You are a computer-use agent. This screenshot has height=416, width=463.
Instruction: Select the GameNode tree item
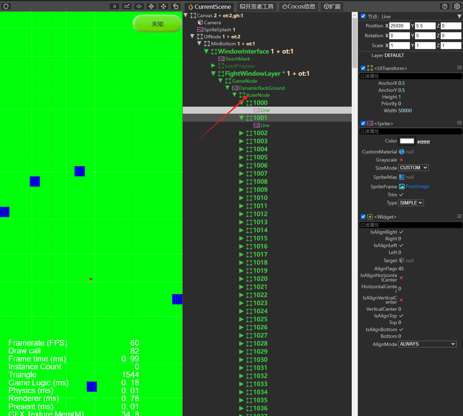(244, 81)
